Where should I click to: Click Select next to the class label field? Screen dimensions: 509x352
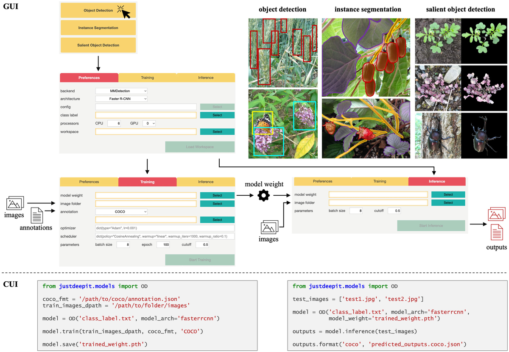pos(217,115)
